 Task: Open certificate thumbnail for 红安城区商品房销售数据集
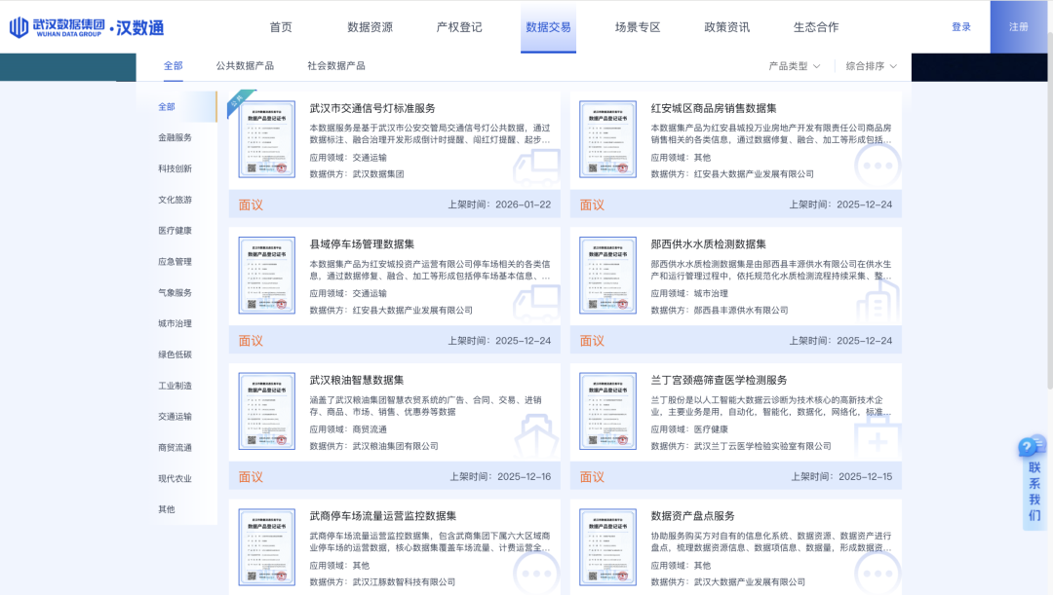pyautogui.click(x=607, y=139)
